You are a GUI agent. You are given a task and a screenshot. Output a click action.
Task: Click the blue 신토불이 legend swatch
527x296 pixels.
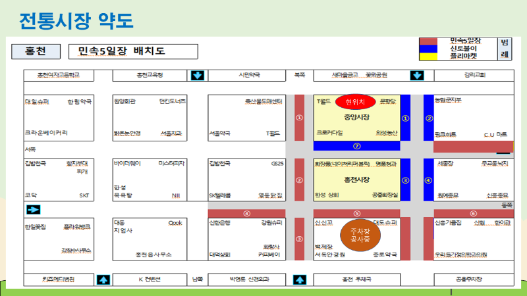coord(432,49)
